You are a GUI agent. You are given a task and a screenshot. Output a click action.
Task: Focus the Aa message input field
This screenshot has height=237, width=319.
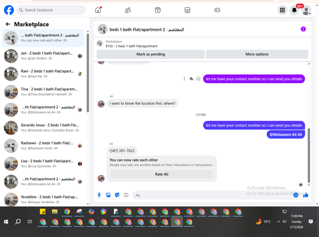(x=212, y=195)
